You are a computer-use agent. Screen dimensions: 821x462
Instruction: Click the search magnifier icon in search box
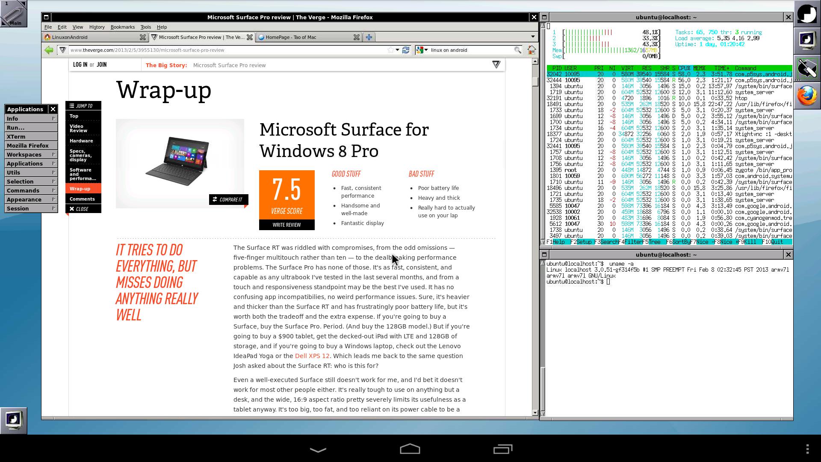click(x=517, y=50)
